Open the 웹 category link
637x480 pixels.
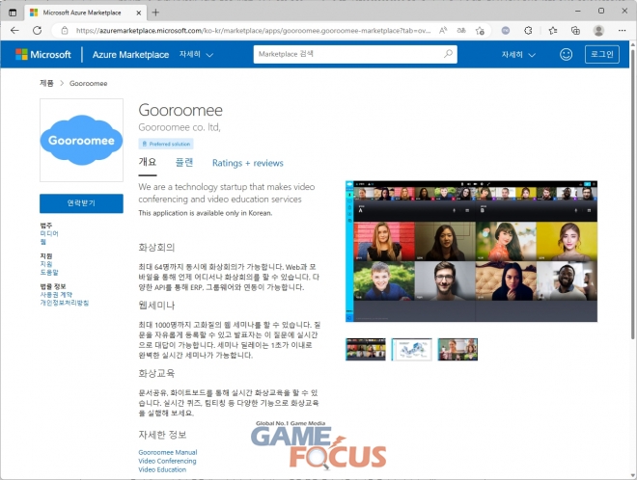[43, 241]
